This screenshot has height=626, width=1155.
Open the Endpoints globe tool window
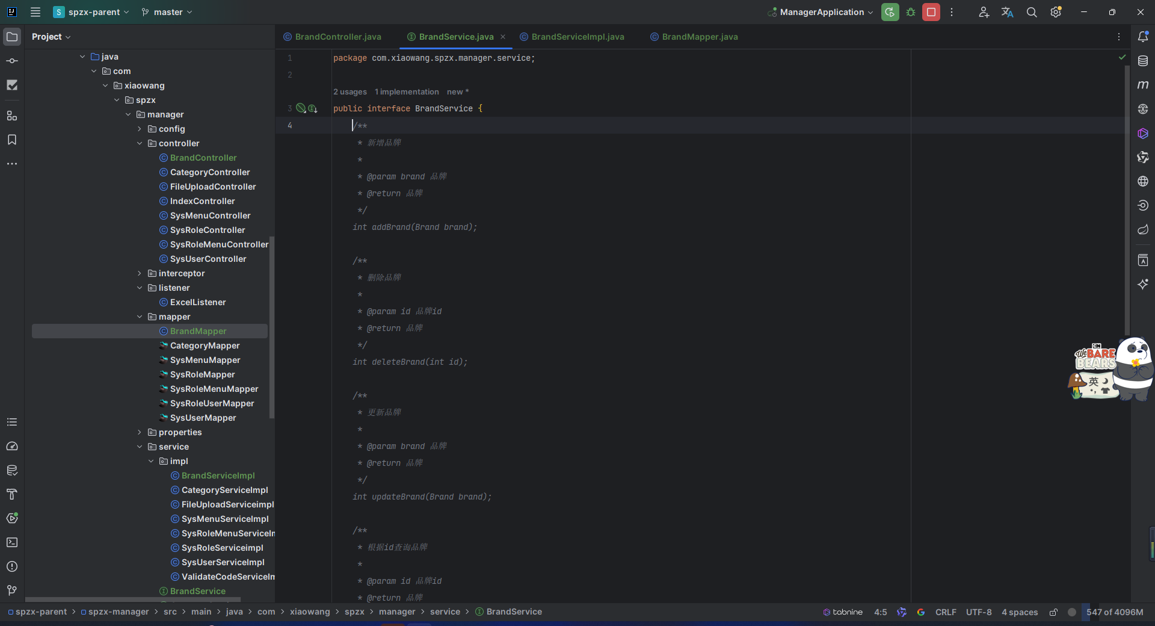point(1143,181)
